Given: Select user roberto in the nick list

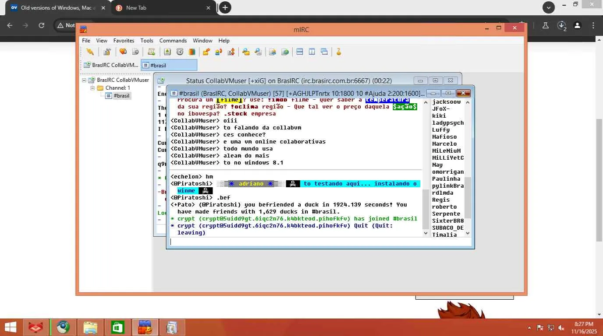Looking at the screenshot, I should tap(444, 207).
